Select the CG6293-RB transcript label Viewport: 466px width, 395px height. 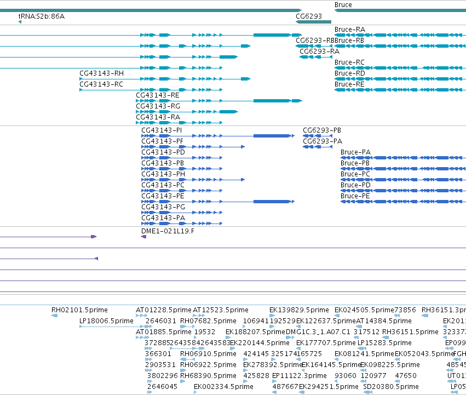315,41
